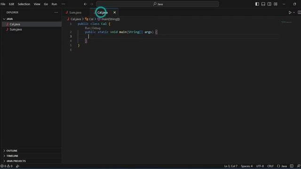Screen dimensions: 301x169
Task: Toggle secondary side bar layout icon
Action: [269, 4]
